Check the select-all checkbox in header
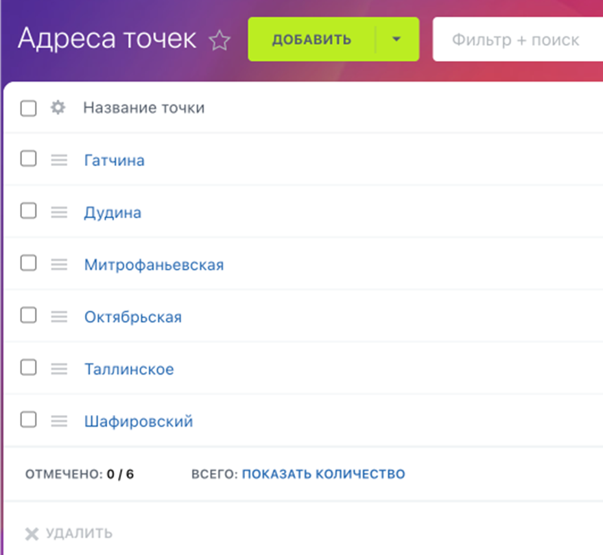Screen dimensions: 603x555 [x=28, y=107]
